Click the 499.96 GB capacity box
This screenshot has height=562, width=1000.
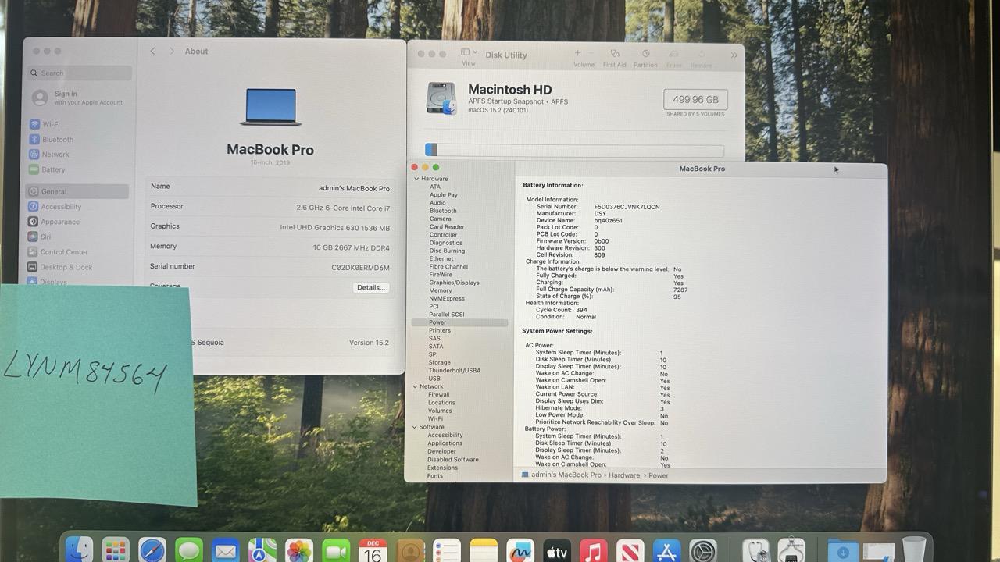pyautogui.click(x=695, y=100)
